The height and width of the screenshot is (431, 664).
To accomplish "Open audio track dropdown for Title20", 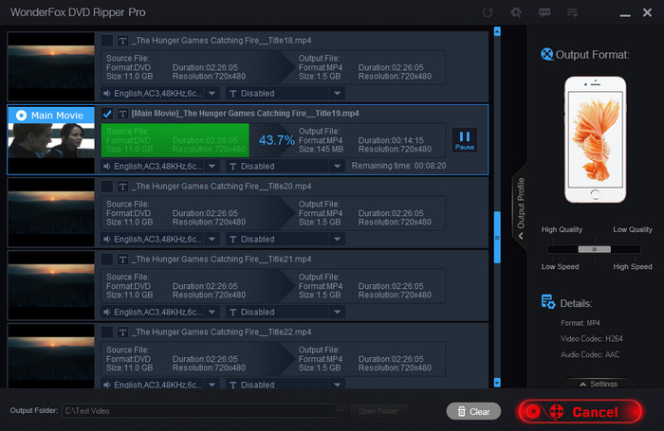I will point(212,240).
